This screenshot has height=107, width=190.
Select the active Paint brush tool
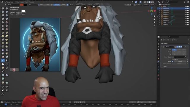3,60
